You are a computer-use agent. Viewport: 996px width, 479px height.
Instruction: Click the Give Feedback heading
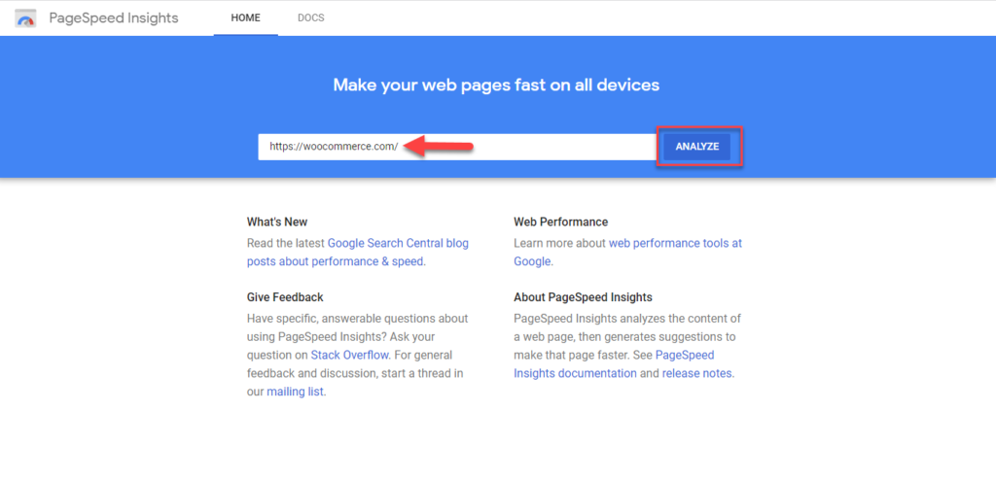[x=285, y=297]
